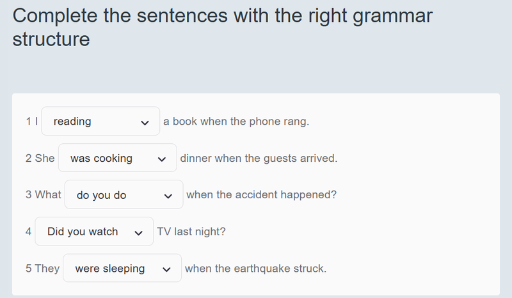Viewport: 512px width, 298px height.
Task: Click the "2 She" sentence label
Action: (x=40, y=159)
